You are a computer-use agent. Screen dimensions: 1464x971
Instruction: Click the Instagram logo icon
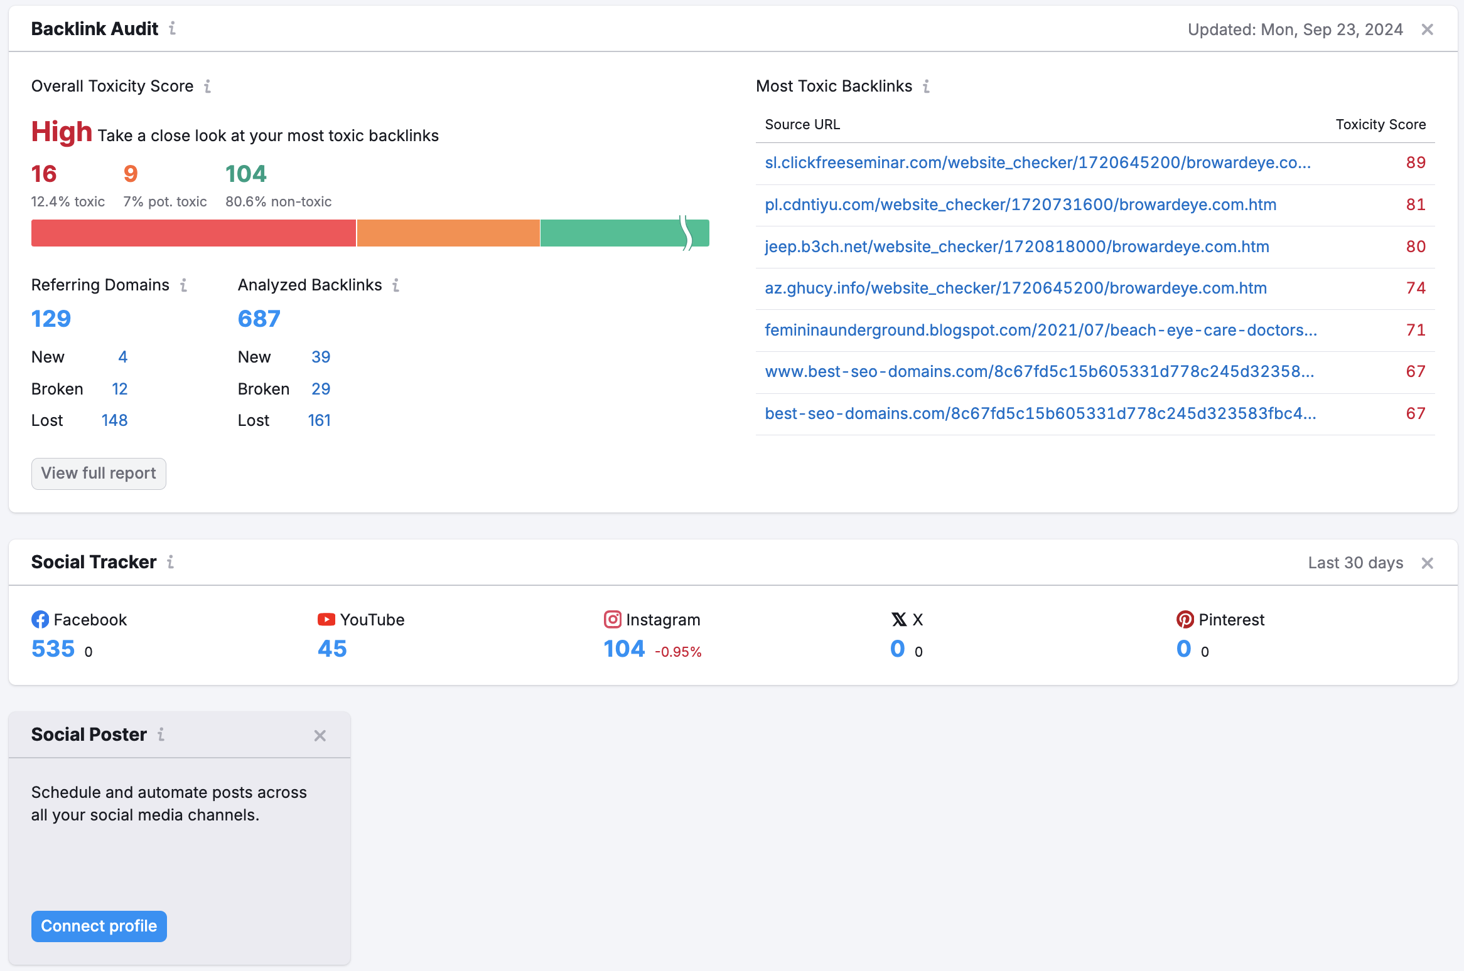click(613, 620)
